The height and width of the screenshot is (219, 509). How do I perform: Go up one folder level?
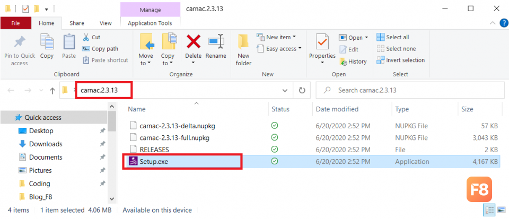(52, 91)
